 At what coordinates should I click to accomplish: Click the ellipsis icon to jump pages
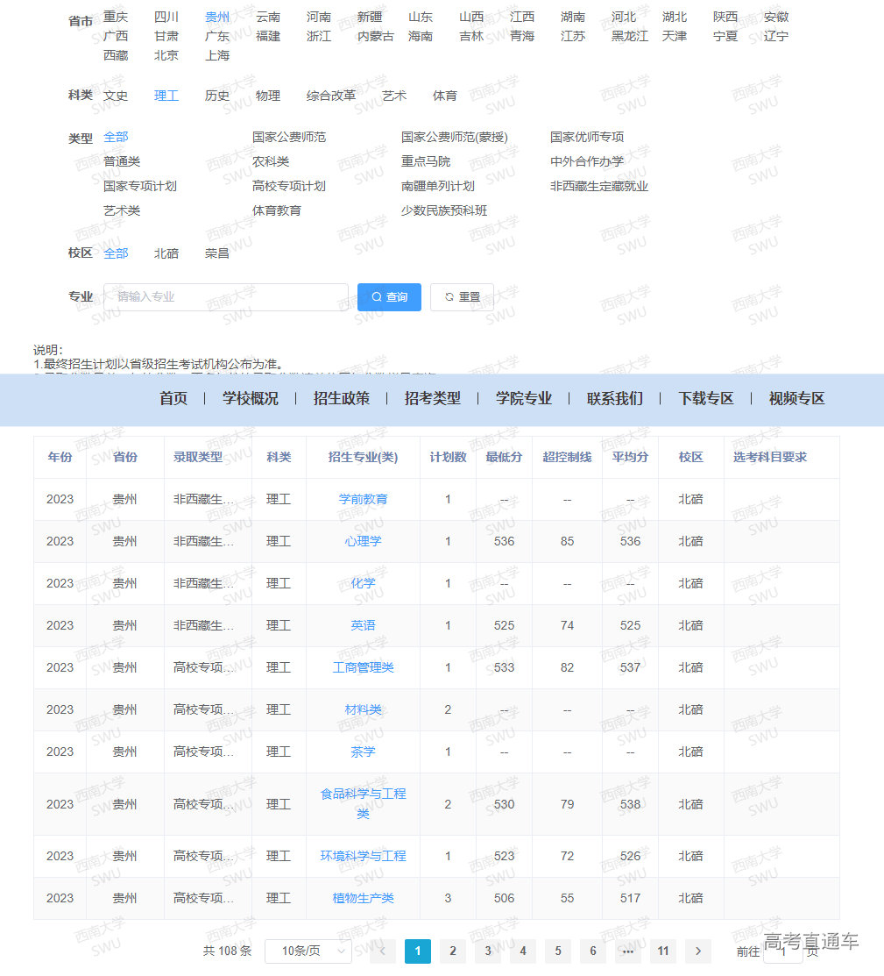pos(627,951)
